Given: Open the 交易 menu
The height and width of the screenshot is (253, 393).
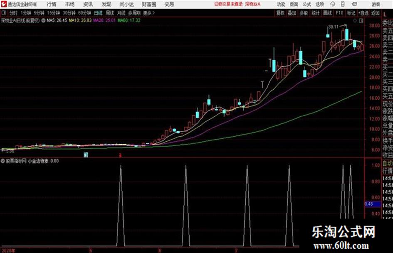Looking at the screenshot, I should [x=169, y=4].
